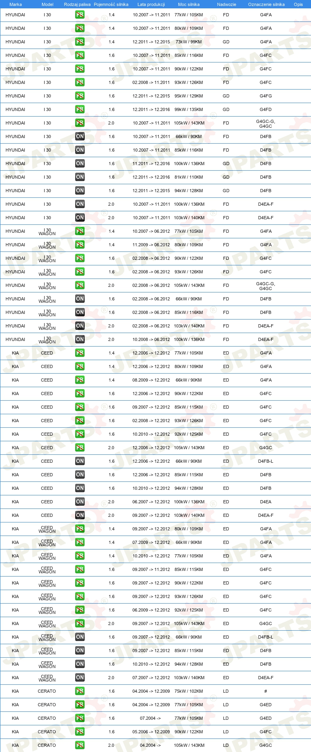Click LD body code in Cerato 90kW/122KM row
The width and height of the screenshot is (311, 752).
(226, 732)
